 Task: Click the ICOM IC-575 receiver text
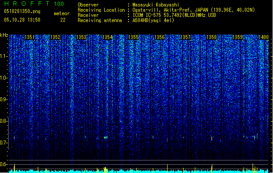[174, 15]
